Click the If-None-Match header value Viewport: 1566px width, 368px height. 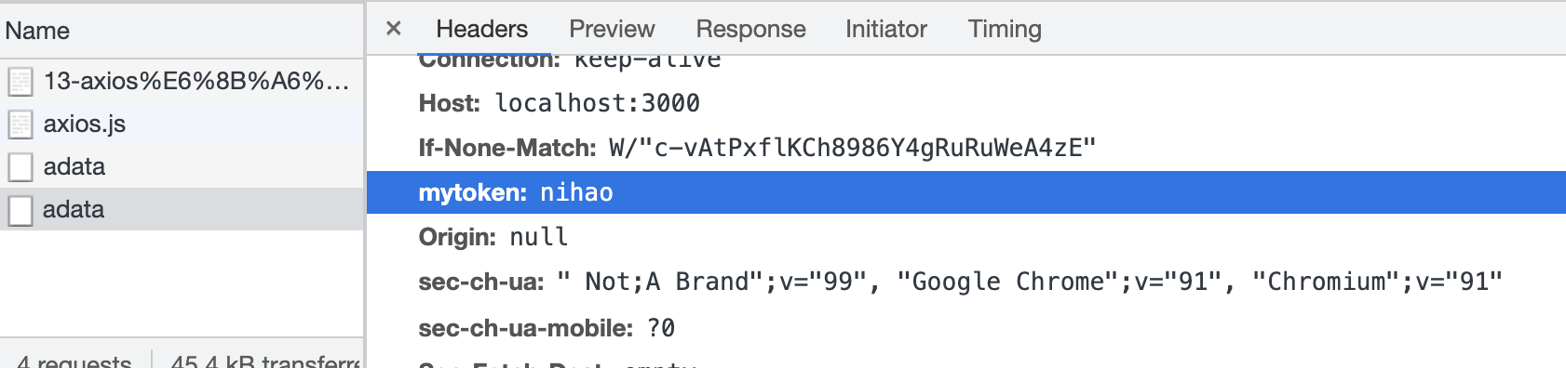click(x=852, y=148)
